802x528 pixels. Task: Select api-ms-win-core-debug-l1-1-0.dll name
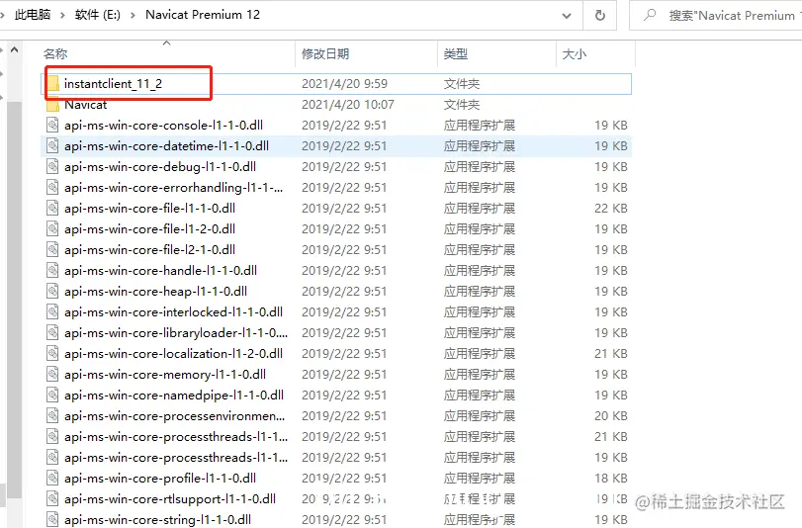click(x=160, y=167)
